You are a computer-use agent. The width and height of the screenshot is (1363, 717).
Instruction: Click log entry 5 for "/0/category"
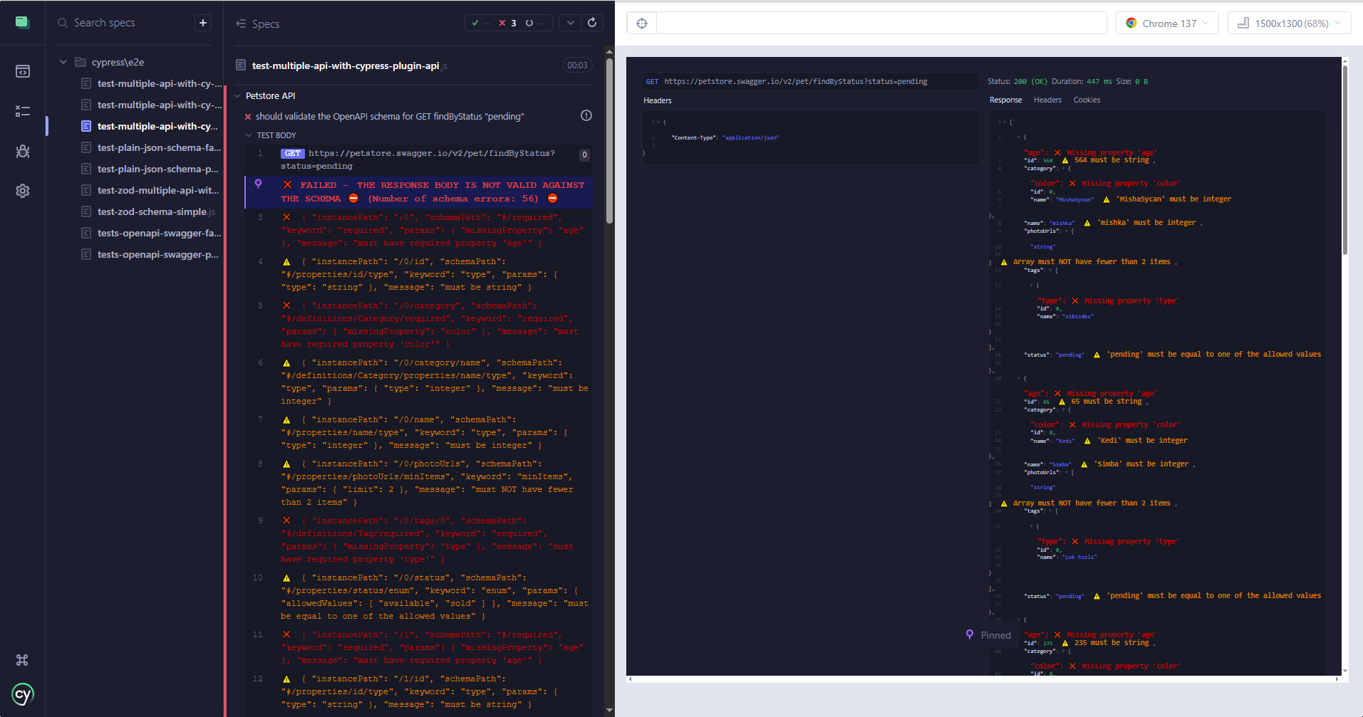[418, 325]
